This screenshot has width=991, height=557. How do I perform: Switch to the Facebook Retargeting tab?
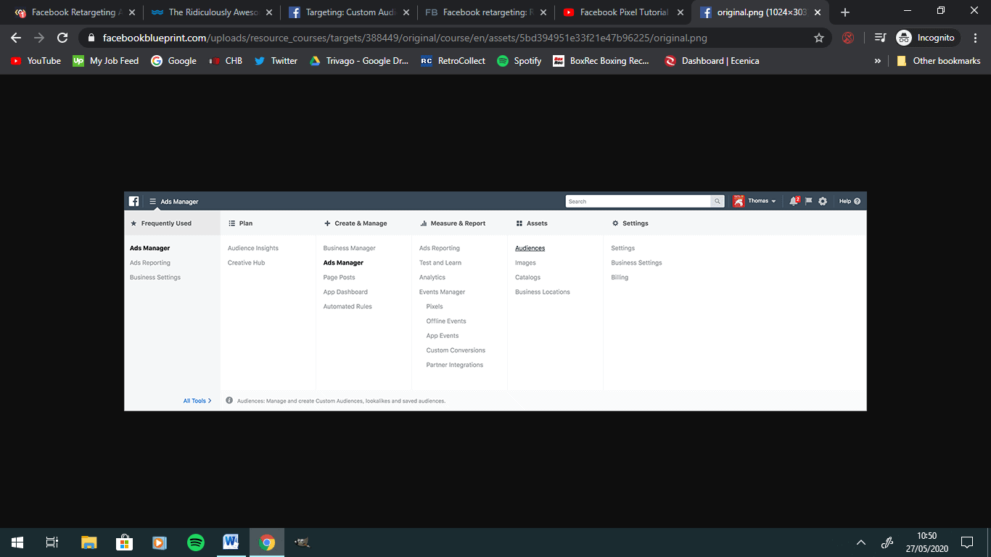pyautogui.click(x=75, y=12)
